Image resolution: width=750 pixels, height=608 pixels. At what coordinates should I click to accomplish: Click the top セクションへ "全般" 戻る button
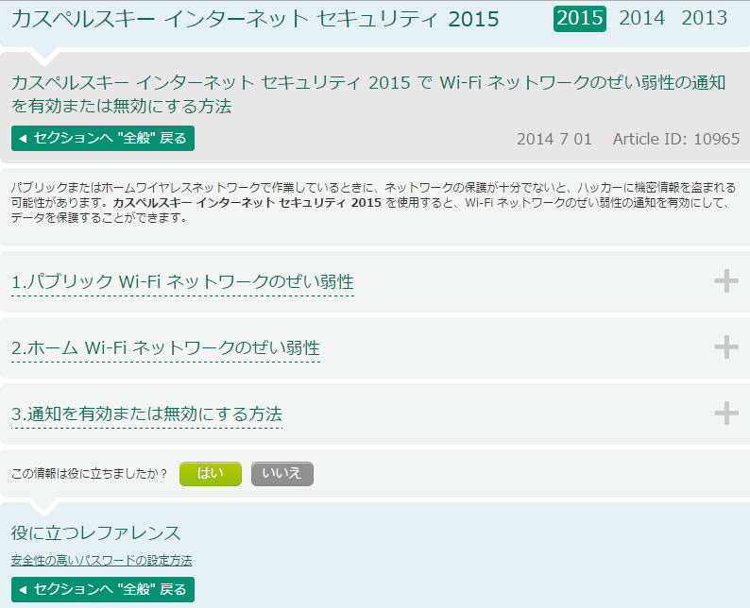(103, 138)
